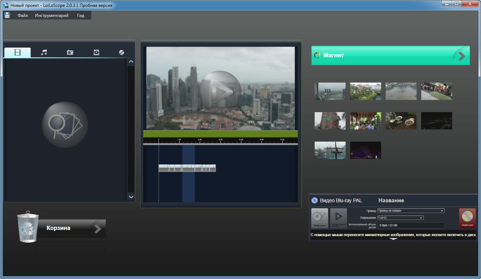This screenshot has width=481, height=279.
Task: Click the 4:00 mark on the timeline ruler
Action: 221,141
